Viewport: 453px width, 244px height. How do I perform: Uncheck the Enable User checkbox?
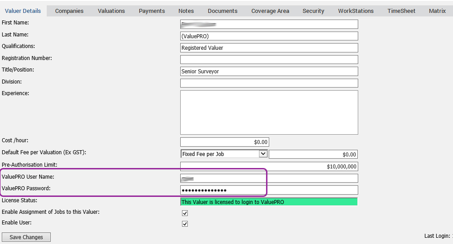tap(185, 224)
